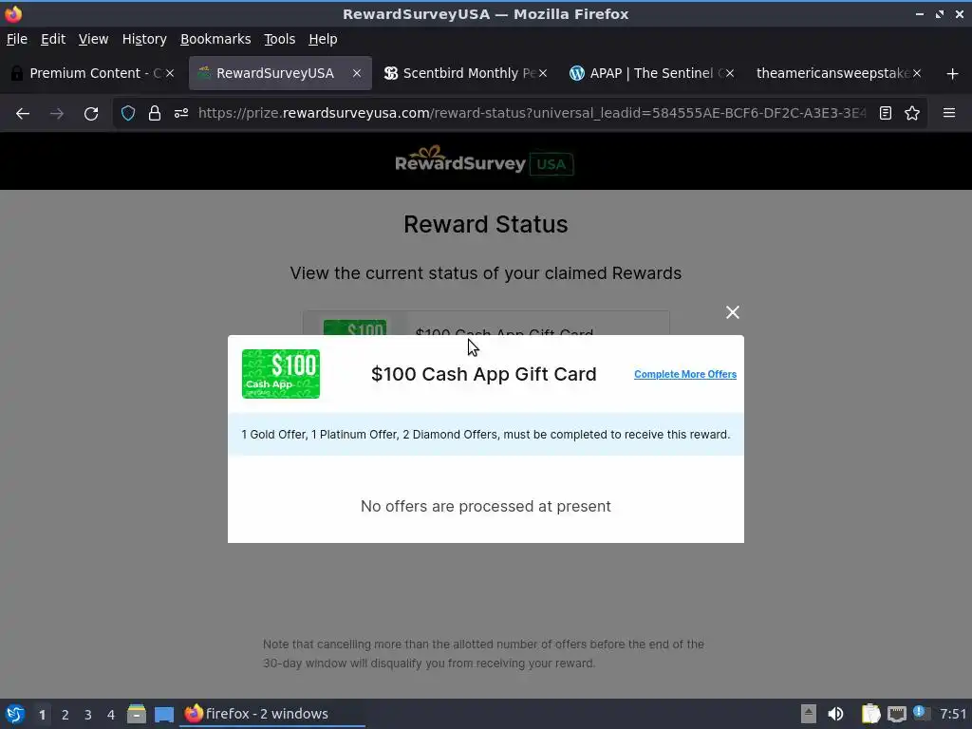Open the History menu

144,39
